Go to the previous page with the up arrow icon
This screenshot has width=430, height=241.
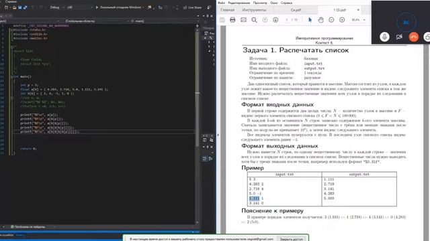(x=265, y=20)
